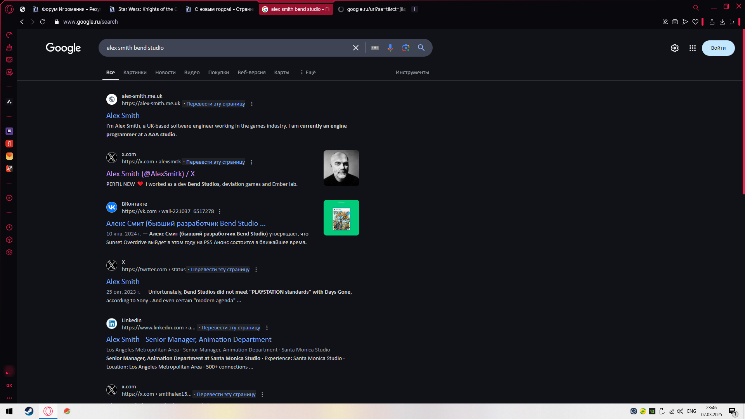The image size is (745, 419).
Task: Bookmark page with heart icon
Action: click(x=695, y=22)
